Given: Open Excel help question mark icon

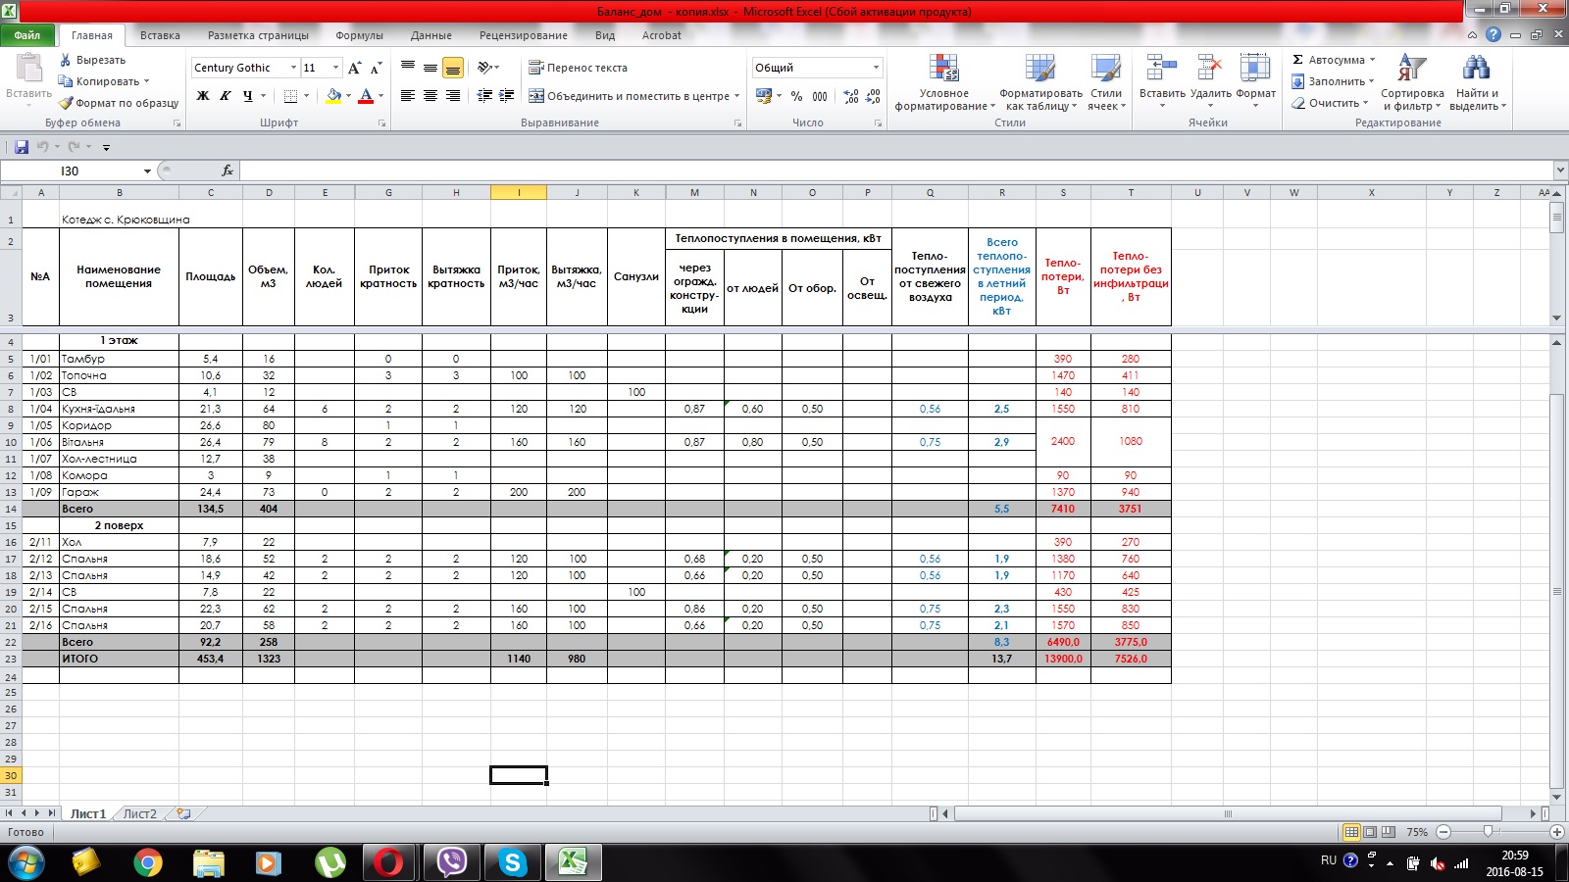Looking at the screenshot, I should click(1493, 35).
